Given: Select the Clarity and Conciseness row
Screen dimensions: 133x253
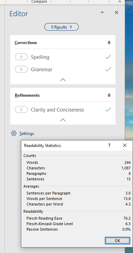Looking at the screenshot, I should [63, 110].
